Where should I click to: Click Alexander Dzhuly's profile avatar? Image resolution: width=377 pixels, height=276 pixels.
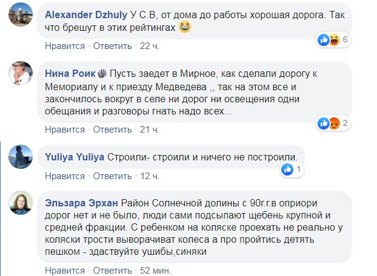coord(21,17)
